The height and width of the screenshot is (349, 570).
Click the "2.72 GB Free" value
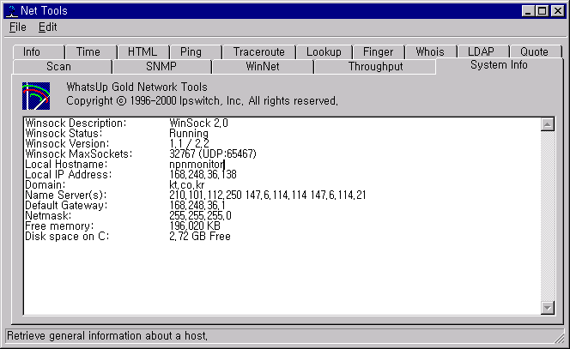[x=200, y=237]
